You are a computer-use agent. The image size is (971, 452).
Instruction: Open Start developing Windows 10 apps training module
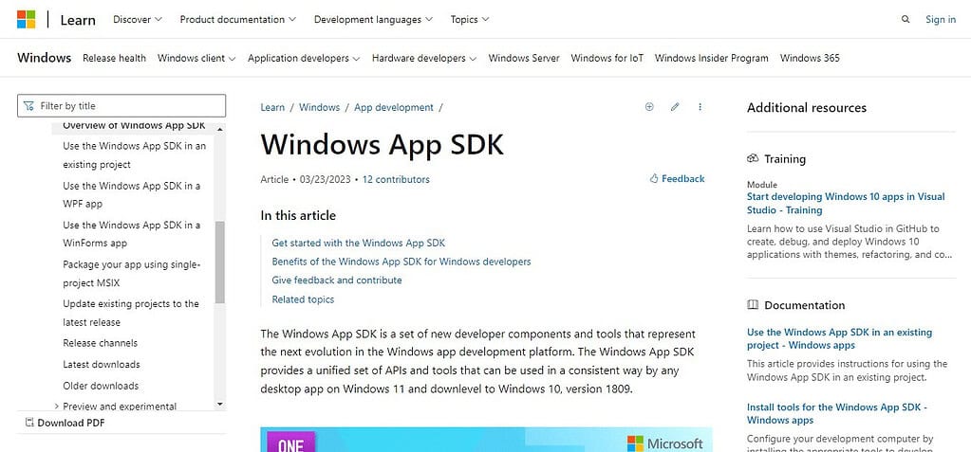pyautogui.click(x=846, y=204)
